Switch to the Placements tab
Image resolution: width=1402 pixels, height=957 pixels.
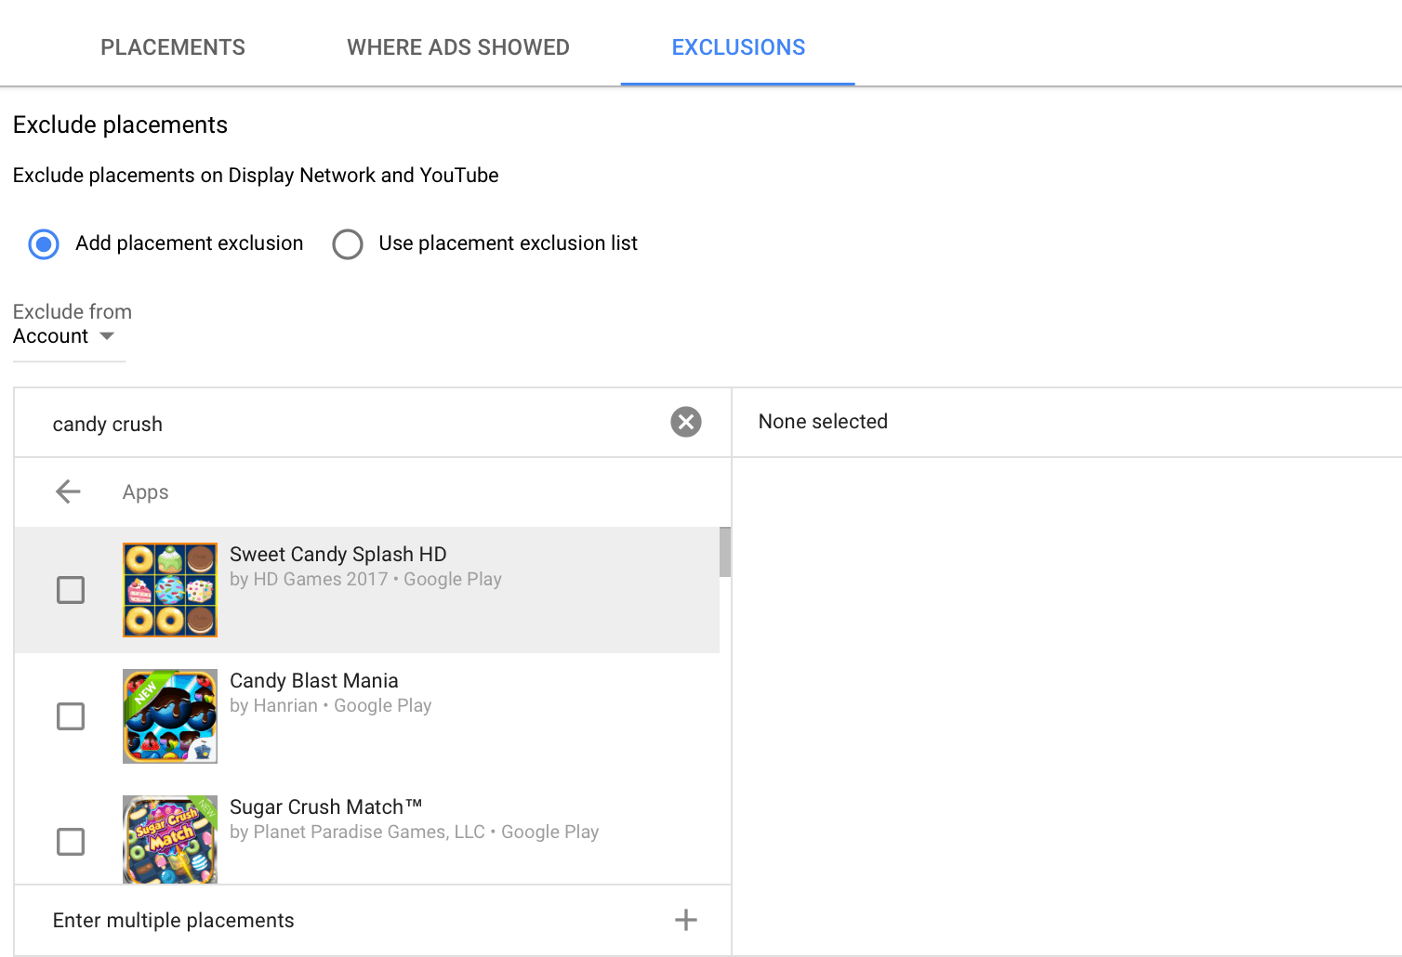(173, 47)
